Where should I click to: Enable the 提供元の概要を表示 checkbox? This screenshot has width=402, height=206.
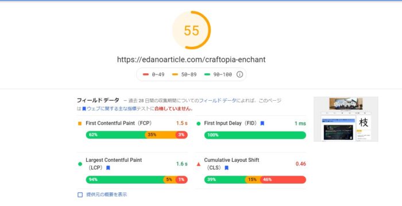(80, 195)
